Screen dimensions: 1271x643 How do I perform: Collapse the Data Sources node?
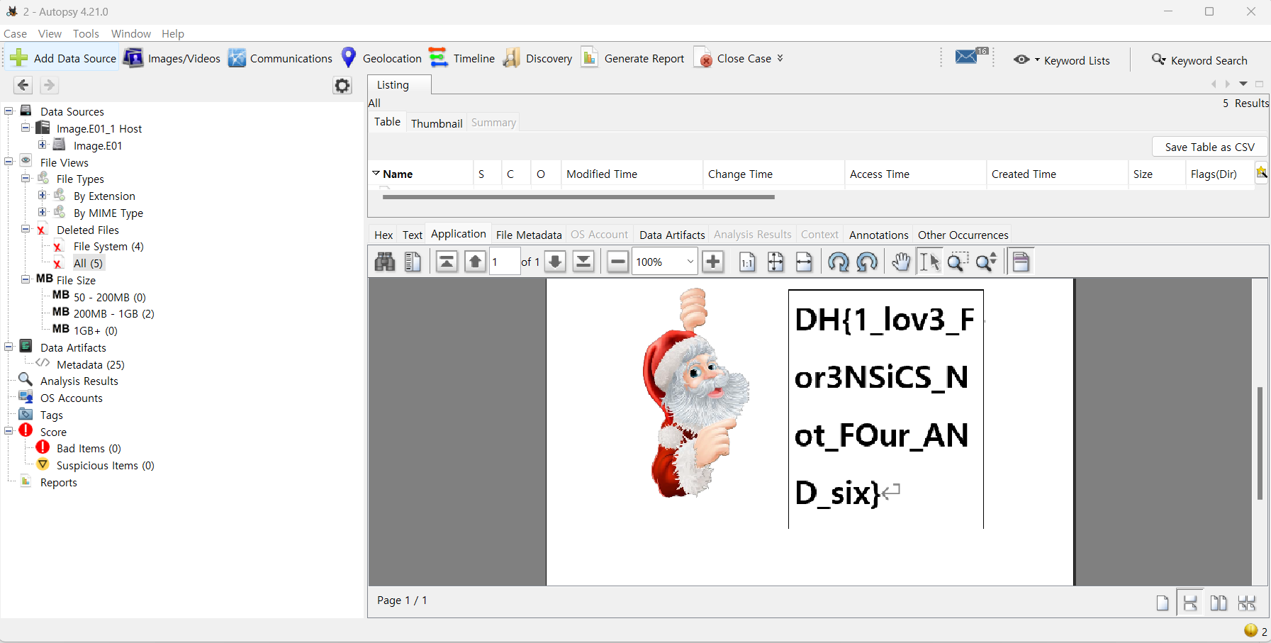click(x=9, y=111)
